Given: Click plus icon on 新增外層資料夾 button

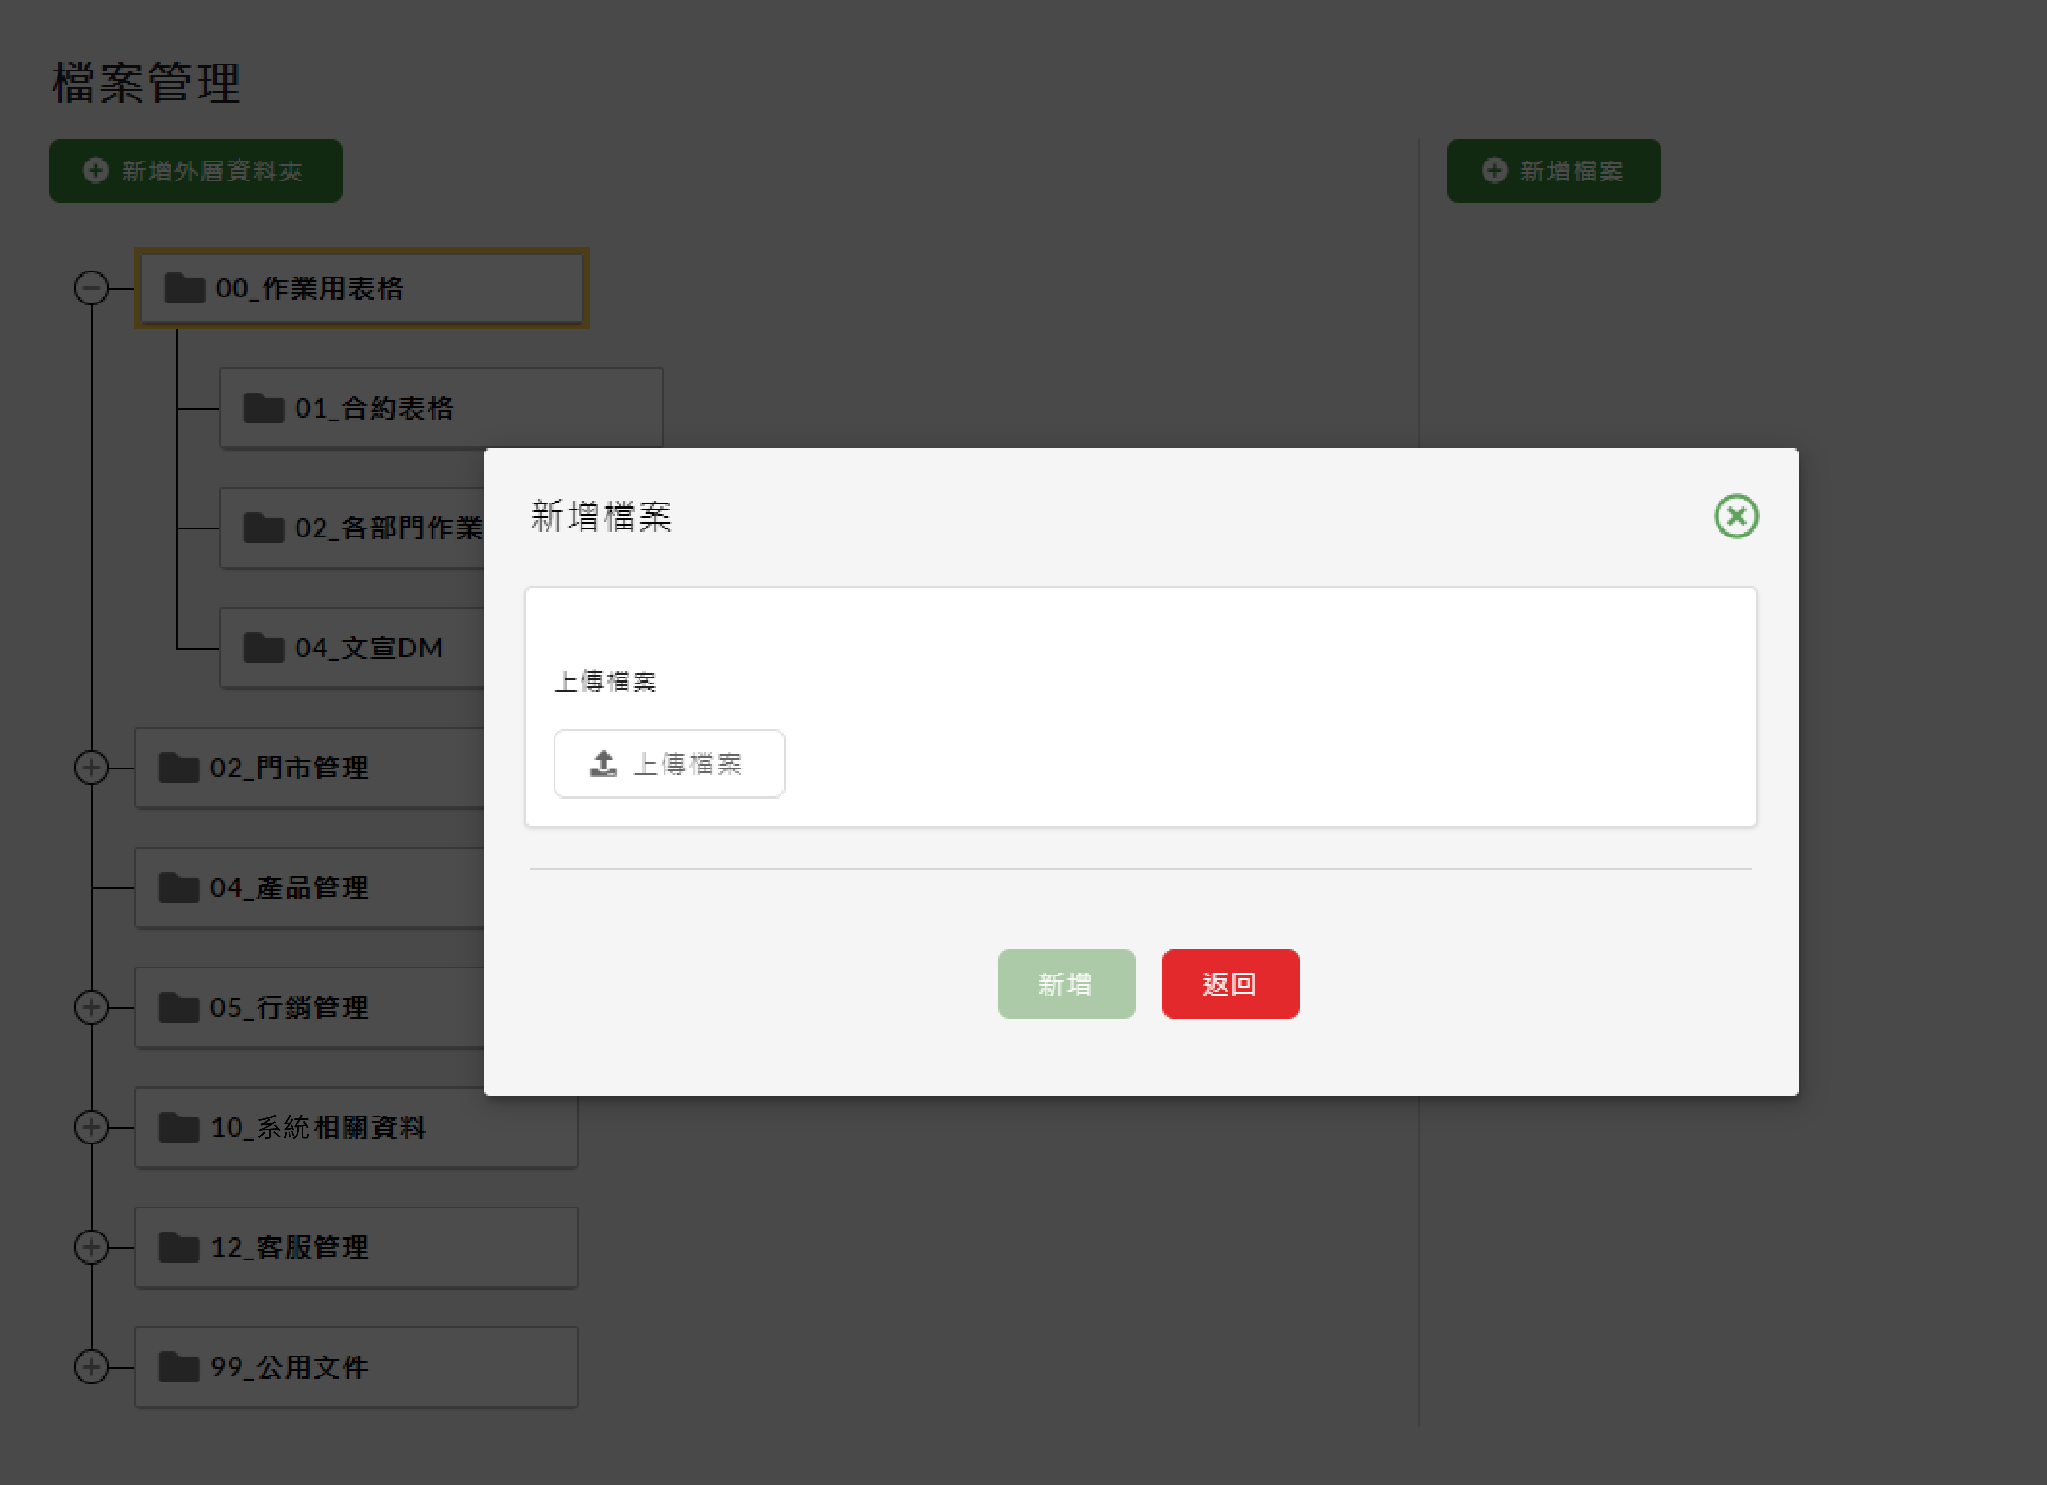Looking at the screenshot, I should pyautogui.click(x=96, y=170).
